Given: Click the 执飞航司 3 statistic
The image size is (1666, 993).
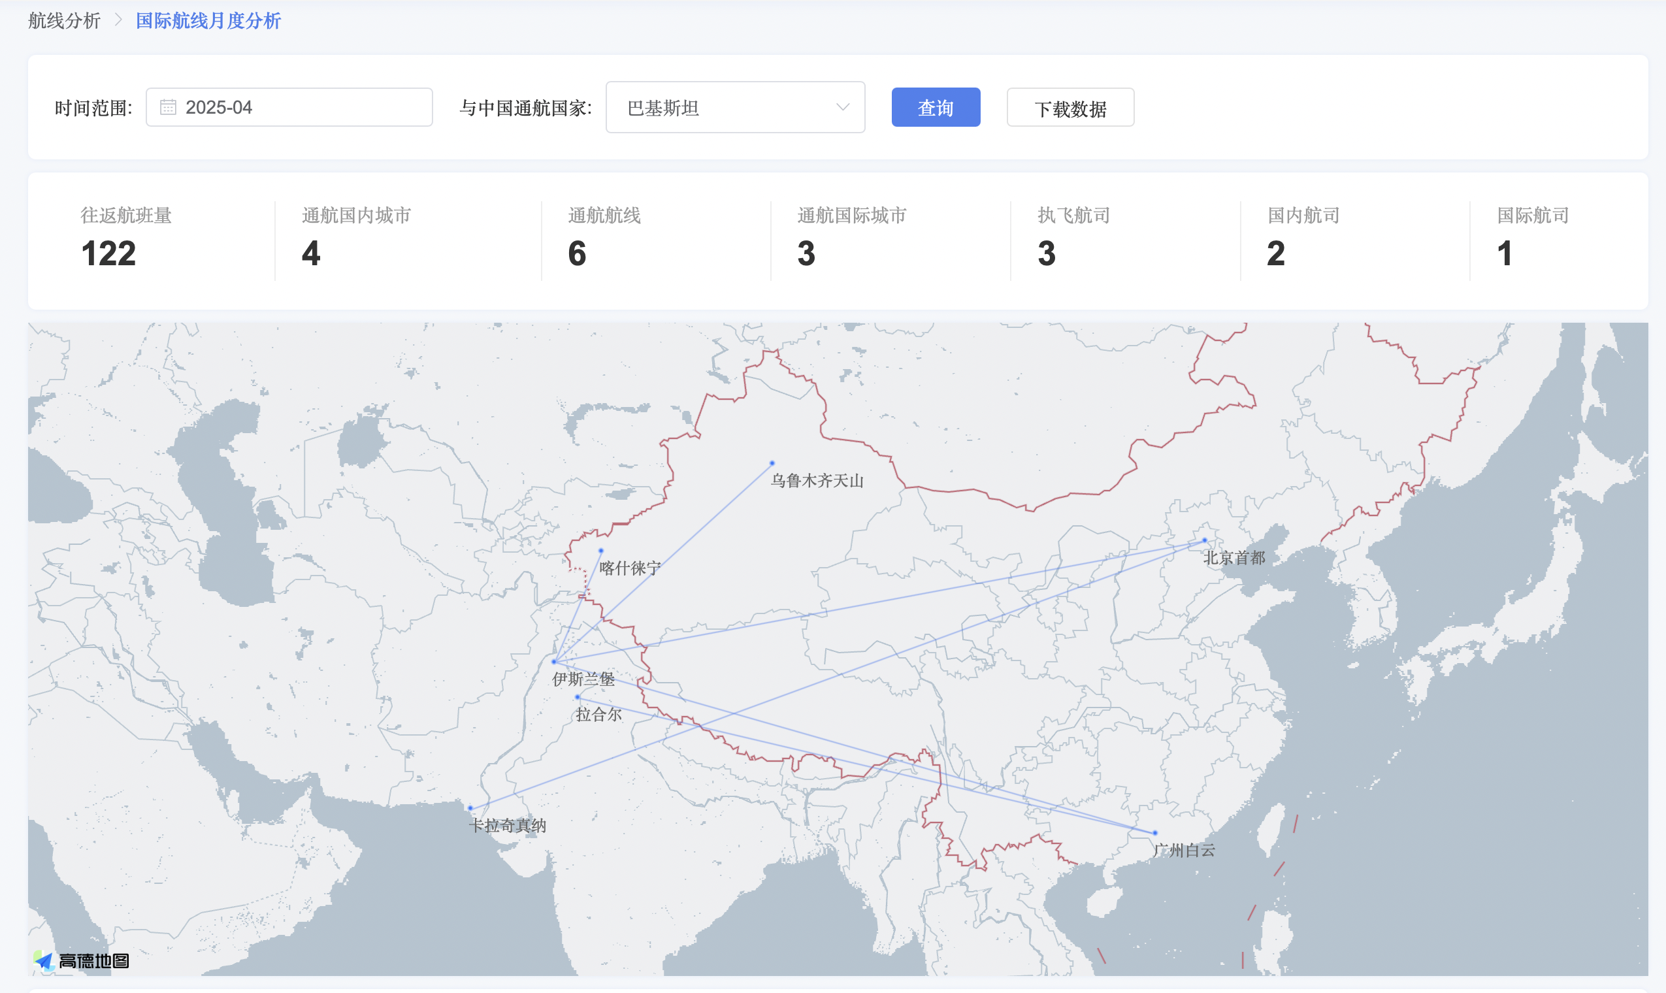Looking at the screenshot, I should tap(1047, 253).
